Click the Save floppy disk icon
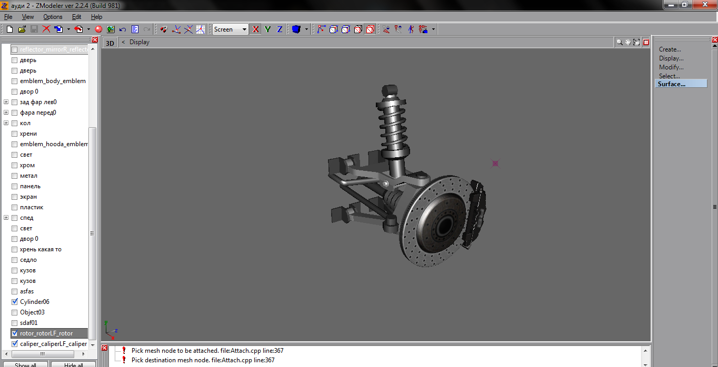Image resolution: width=718 pixels, height=367 pixels. click(34, 29)
